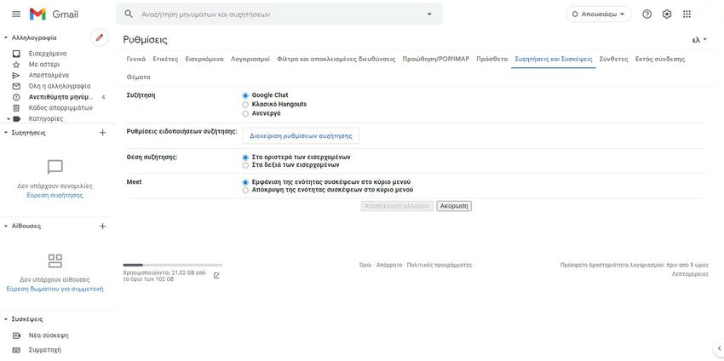
Task: Click the Όλη η αλληλογραφία envelope icon
Action: pyautogui.click(x=16, y=86)
